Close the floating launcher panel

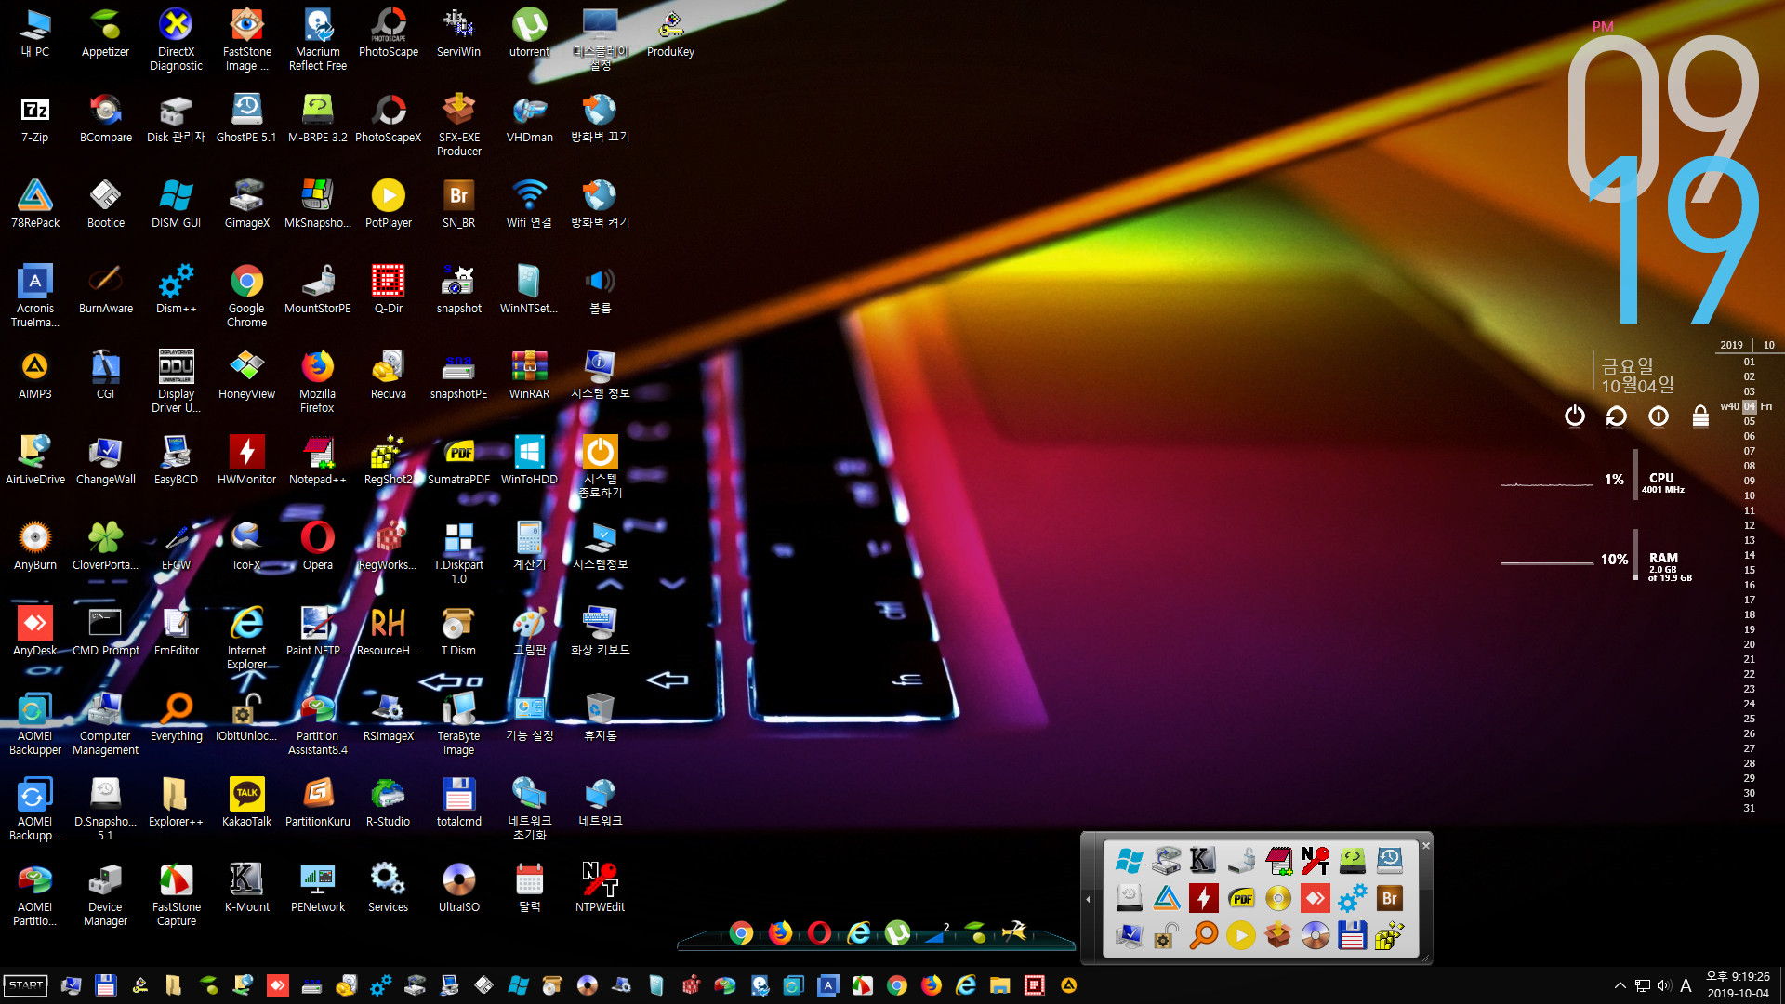[1425, 845]
